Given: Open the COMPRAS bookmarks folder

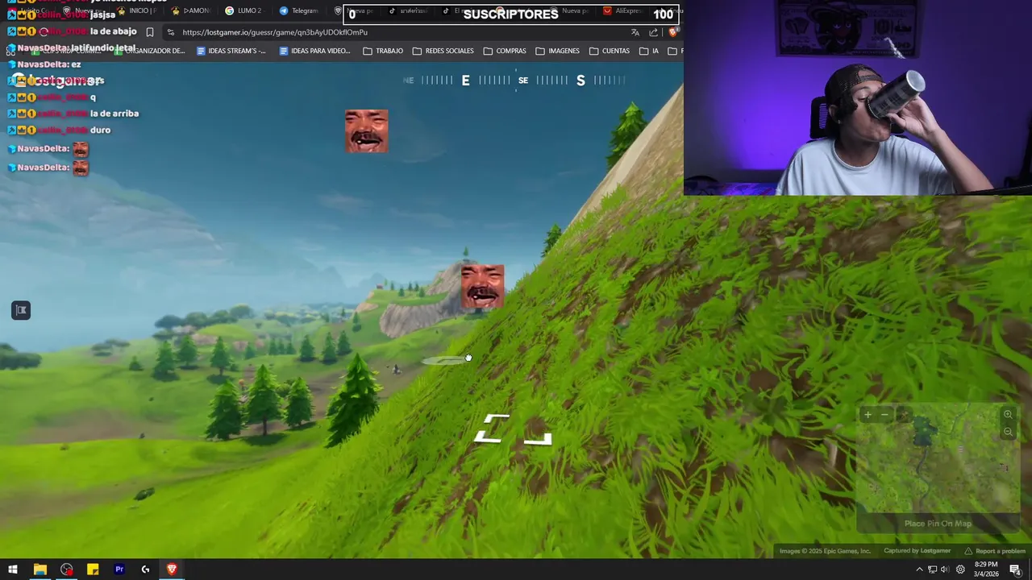Looking at the screenshot, I should point(505,51).
